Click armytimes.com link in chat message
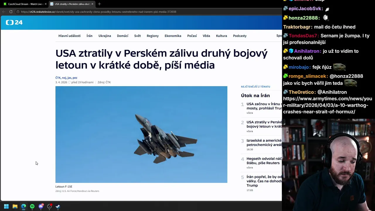375x211 pixels. click(x=327, y=105)
